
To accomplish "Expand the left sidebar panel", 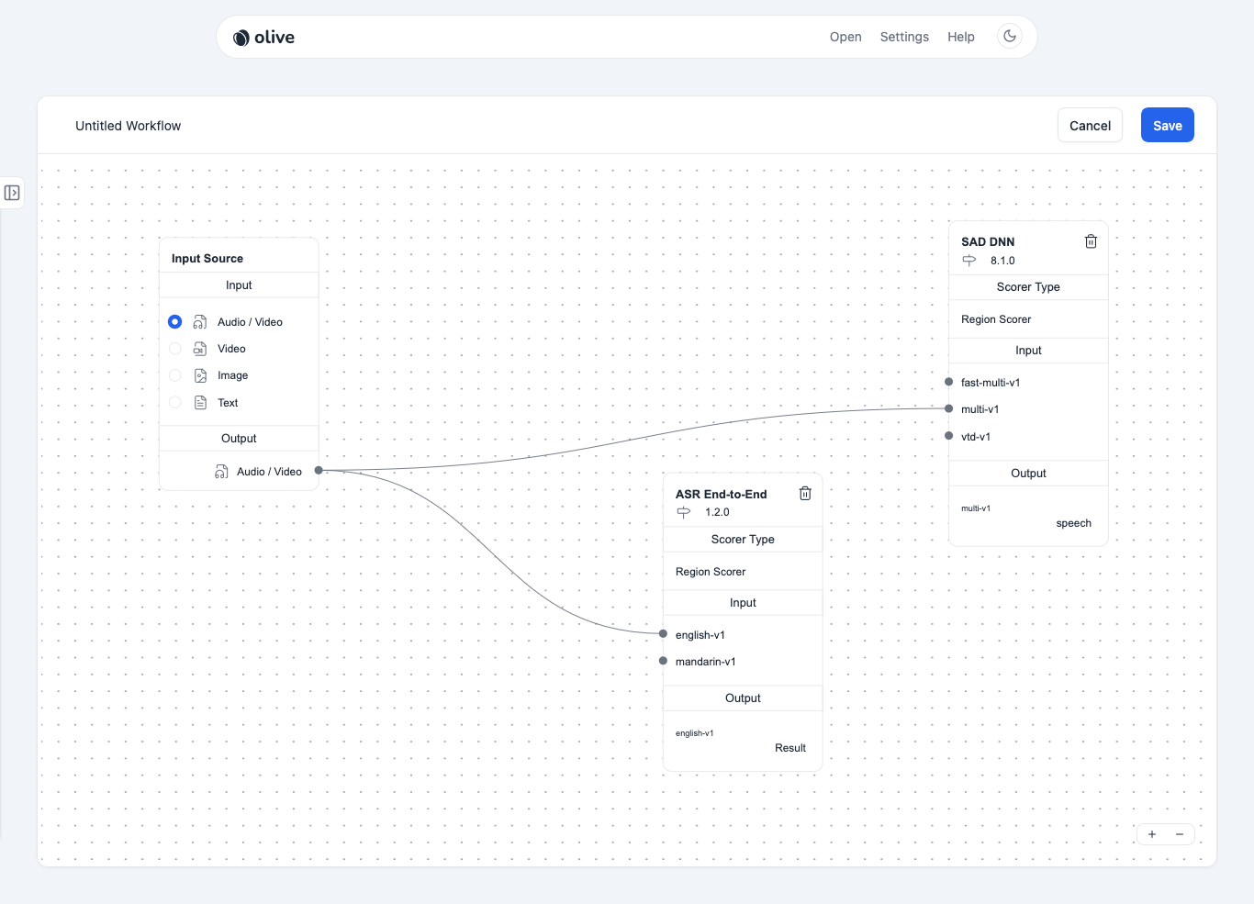I will 13,193.
